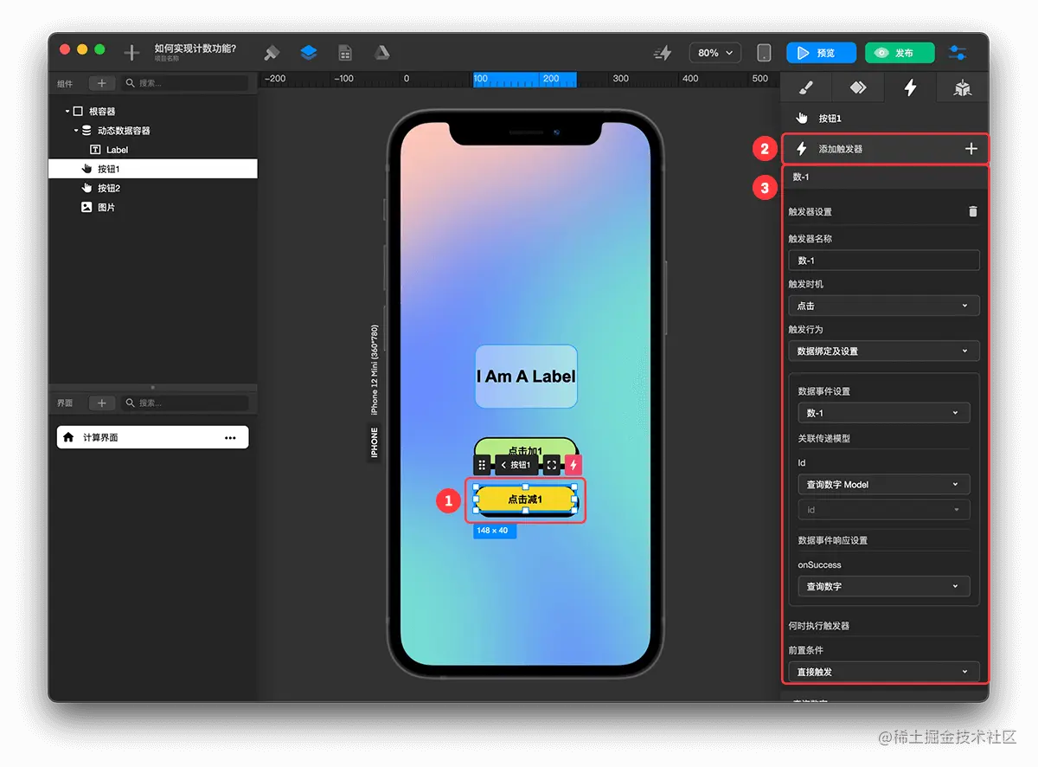Collapse the 根容器 tree arrow

point(67,112)
